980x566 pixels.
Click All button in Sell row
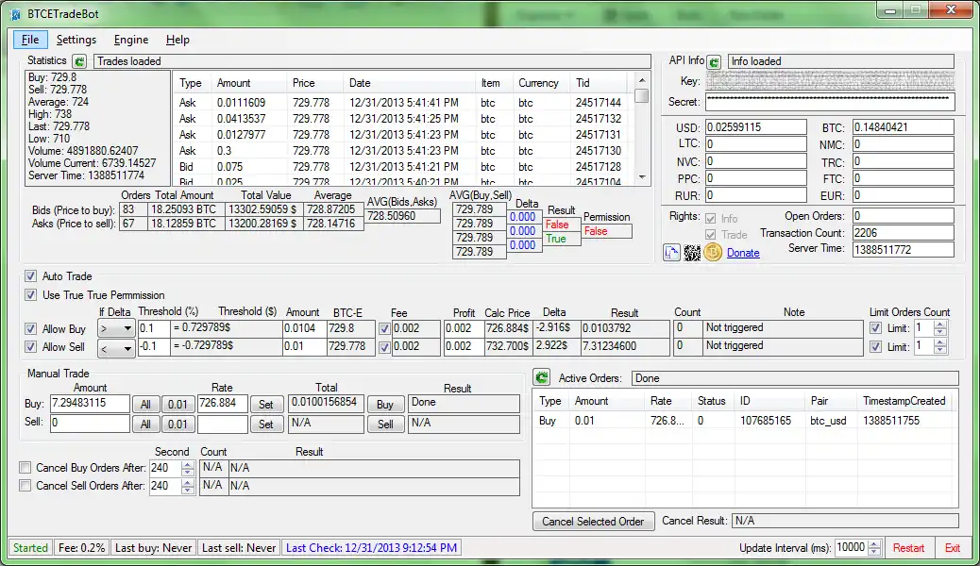coord(145,424)
